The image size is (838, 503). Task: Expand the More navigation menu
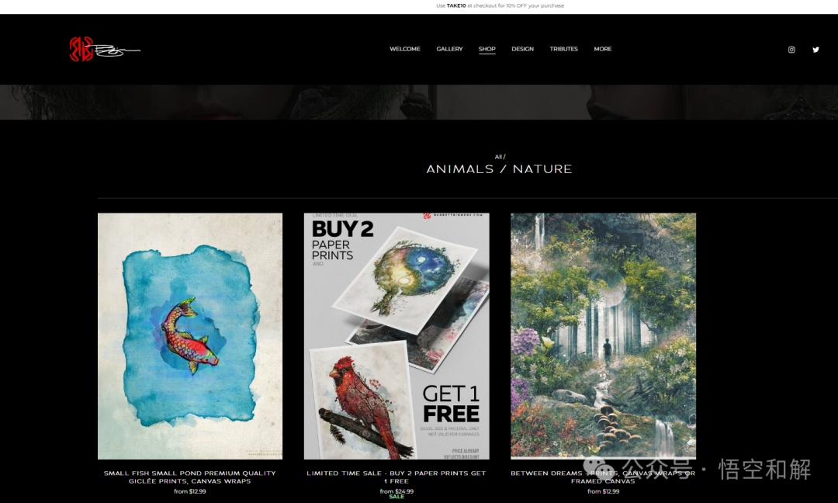point(603,49)
